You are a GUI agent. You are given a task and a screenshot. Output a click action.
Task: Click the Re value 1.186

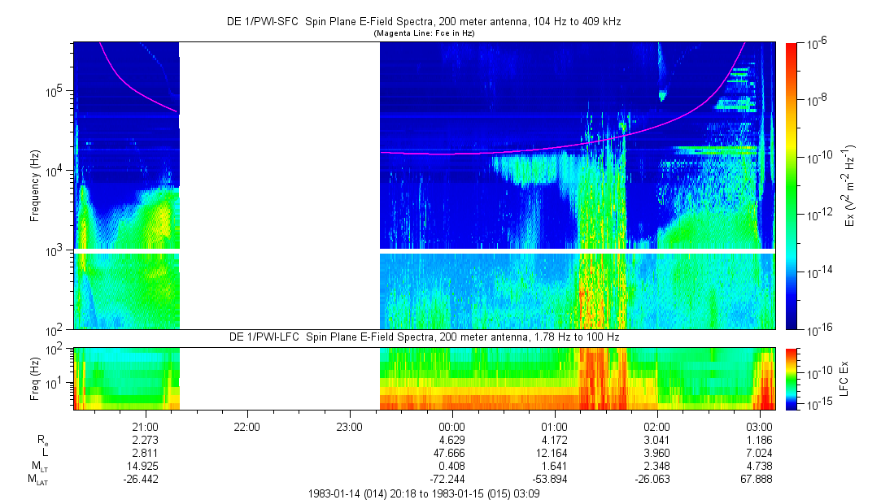pyautogui.click(x=760, y=440)
